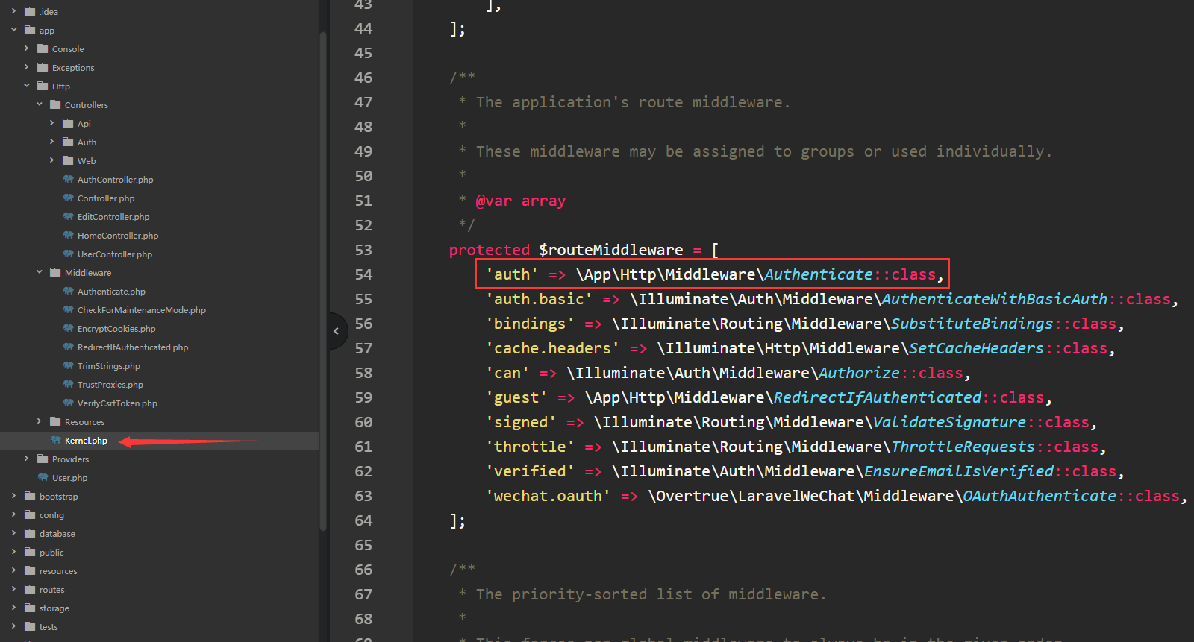Click the ThrottleRequests class name

point(963,447)
